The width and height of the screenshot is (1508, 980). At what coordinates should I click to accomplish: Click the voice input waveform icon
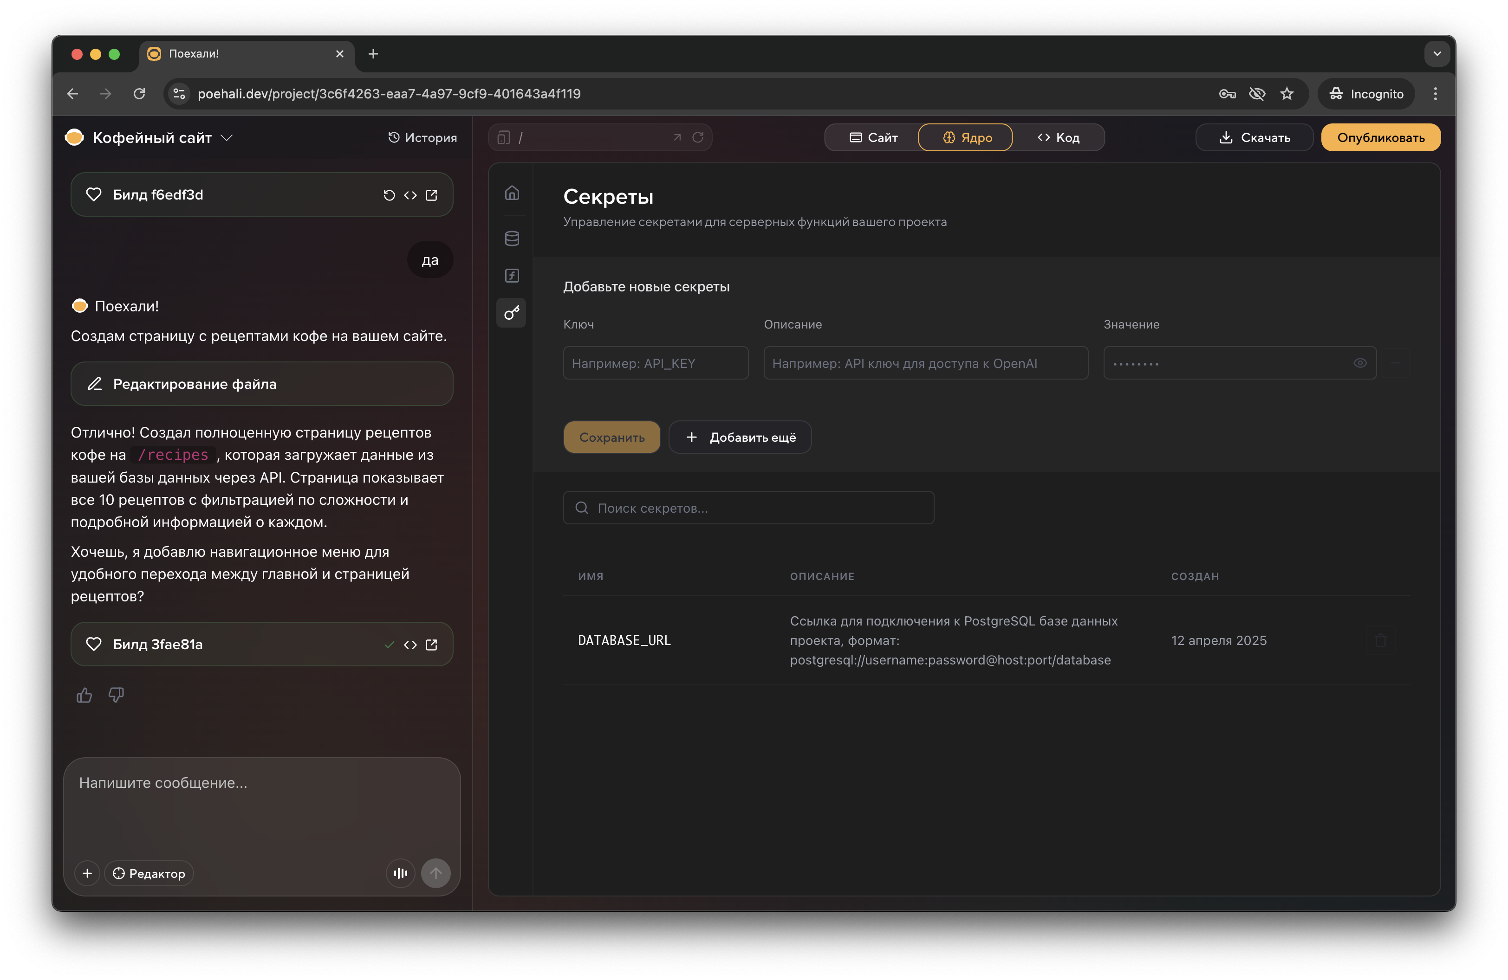pos(400,873)
